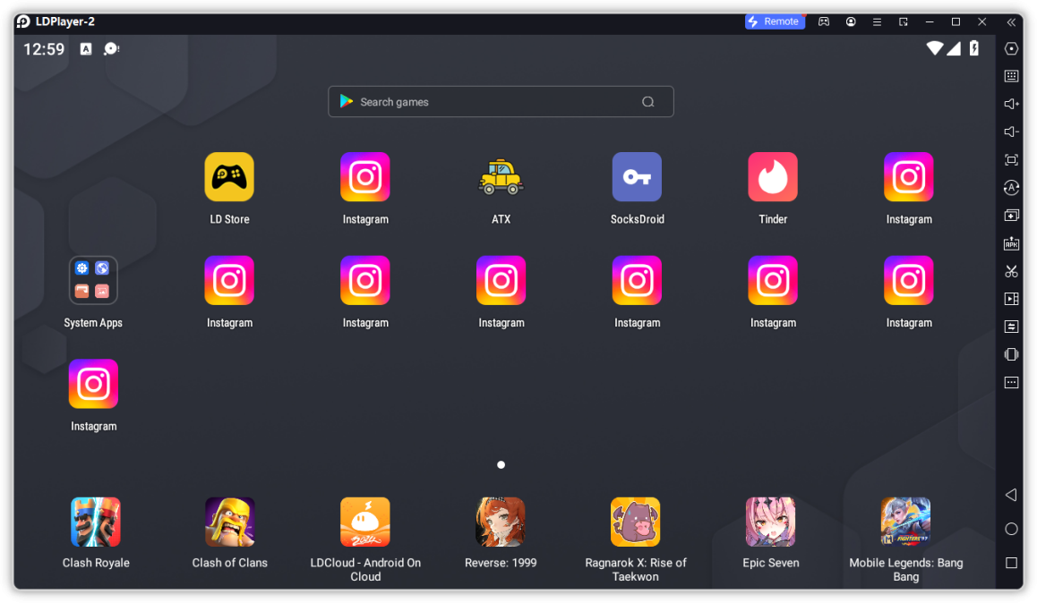Tap the Android back triangle
1037x603 pixels.
[1011, 495]
